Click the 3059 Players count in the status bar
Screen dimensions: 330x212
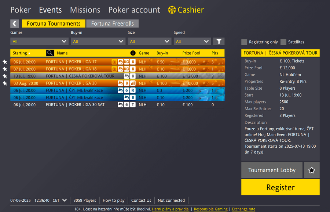point(85,200)
